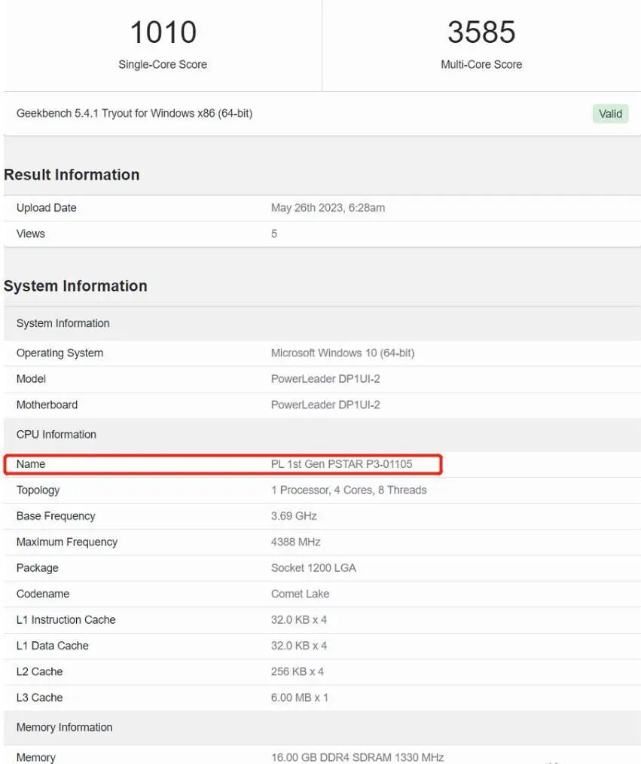Image resolution: width=641 pixels, height=764 pixels.
Task: Click the bold System Information heading
Action: (x=75, y=286)
